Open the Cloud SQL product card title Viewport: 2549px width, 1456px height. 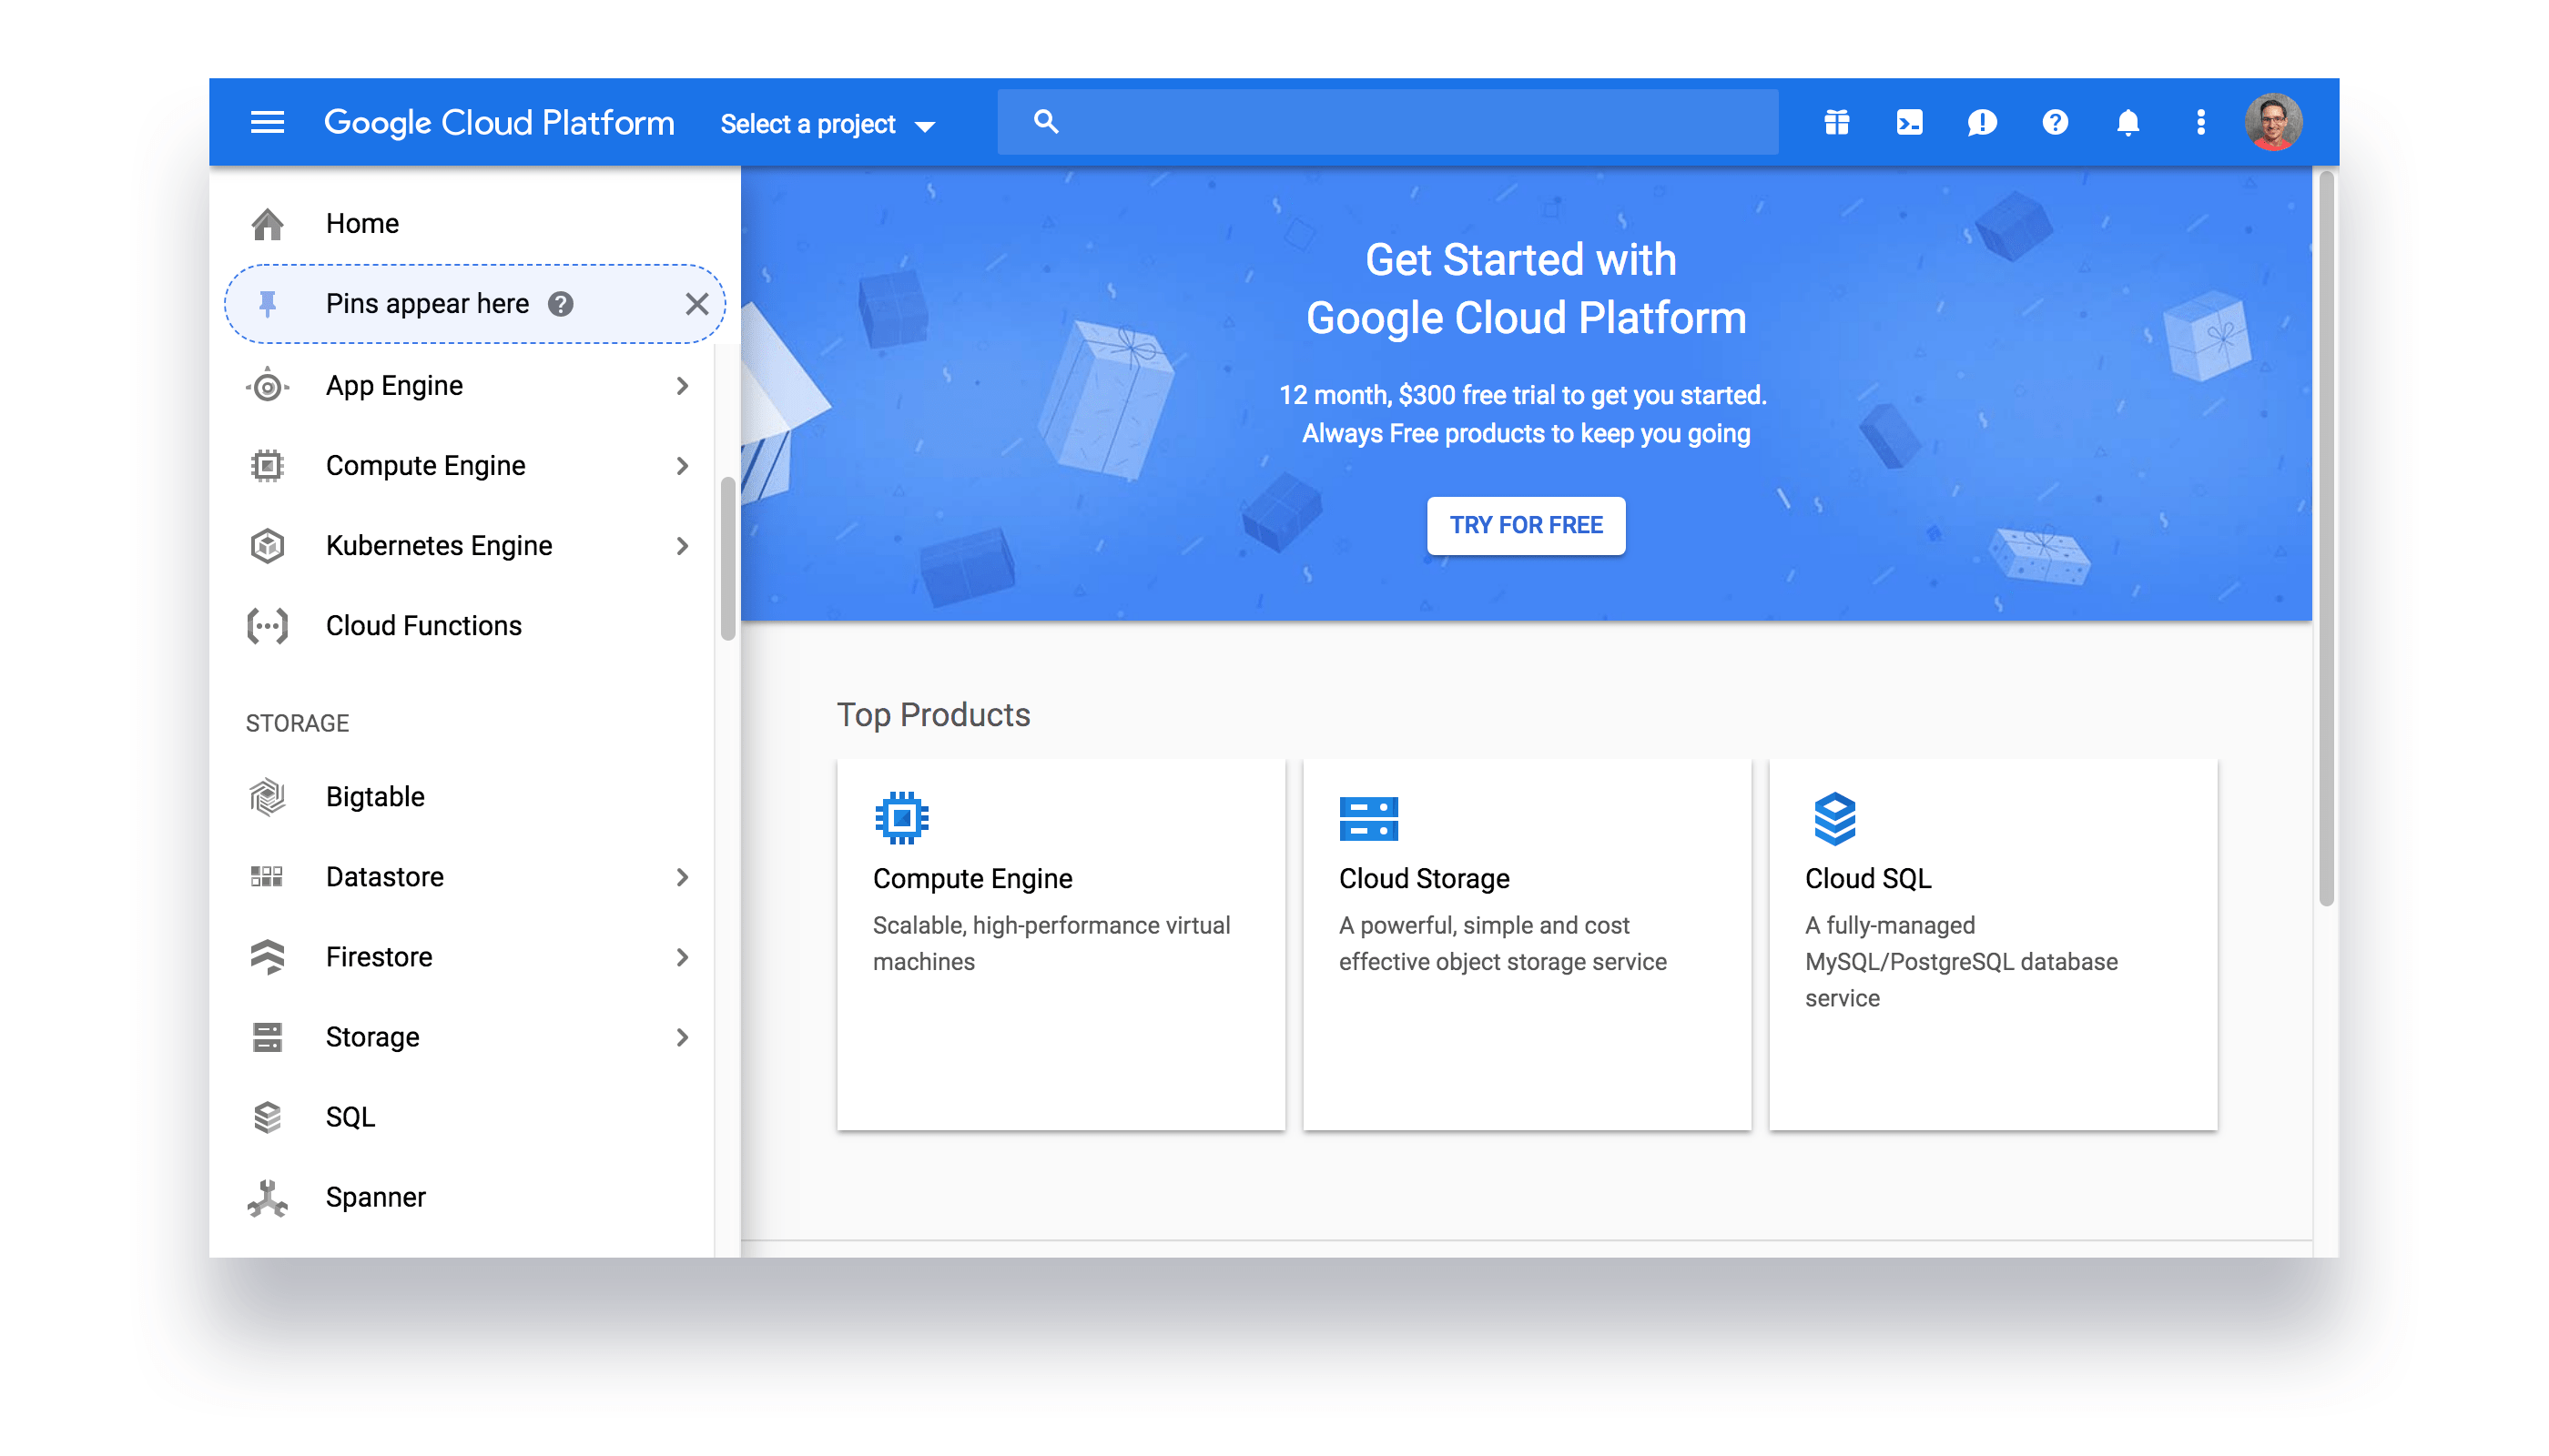[x=1868, y=877]
